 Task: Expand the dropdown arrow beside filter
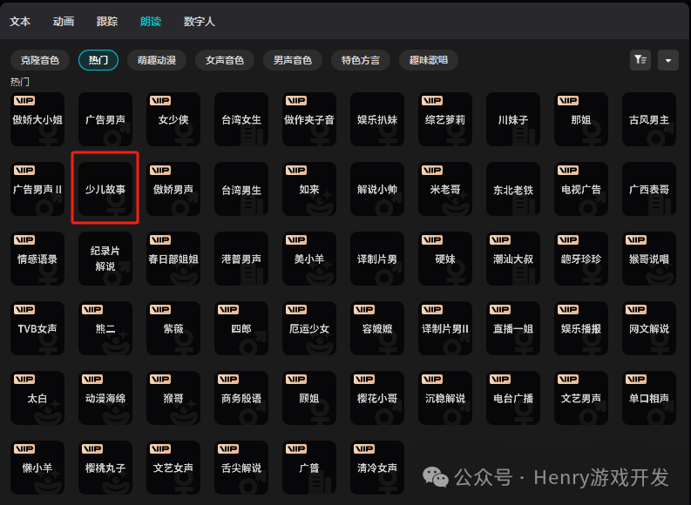point(668,60)
